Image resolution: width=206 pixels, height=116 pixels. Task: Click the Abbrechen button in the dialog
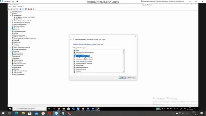pyautogui.click(x=131, y=78)
